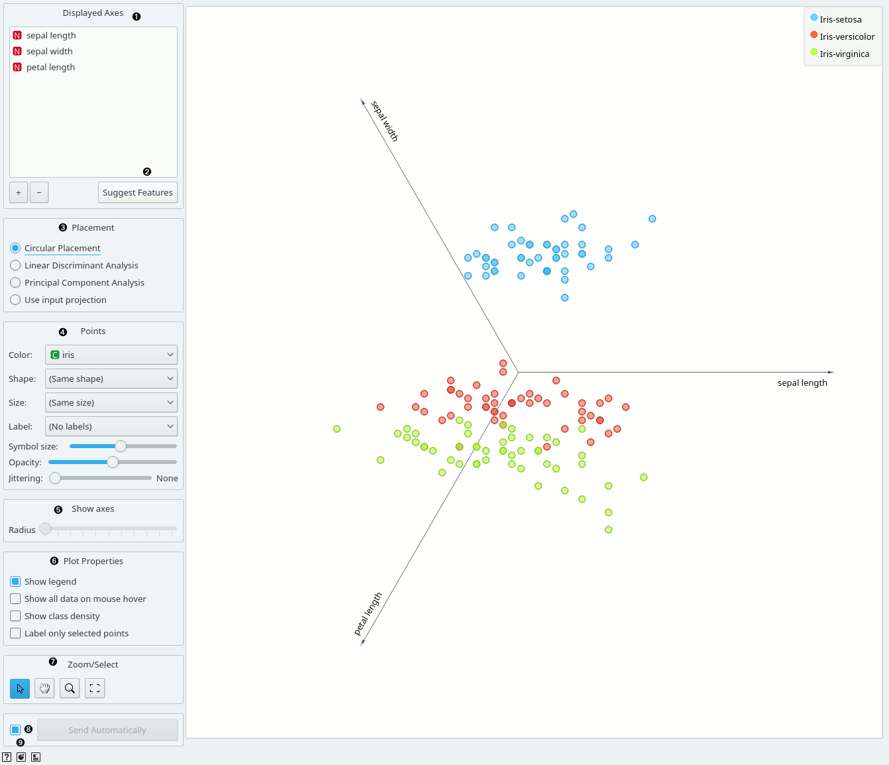Select petal length in axes list
Image resolution: width=889 pixels, height=765 pixels.
click(50, 67)
